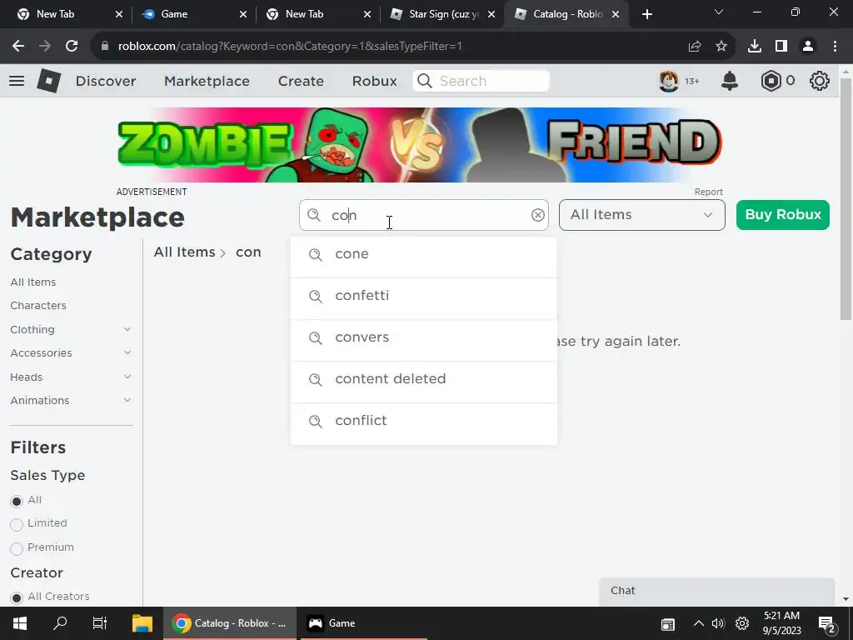Click the page vertical scrollbar thumb
The width and height of the screenshot is (853, 640).
(x=846, y=199)
